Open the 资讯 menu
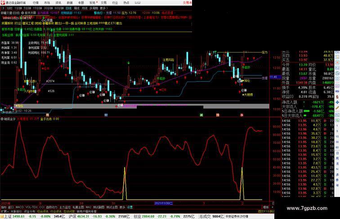 click(x=58, y=3)
